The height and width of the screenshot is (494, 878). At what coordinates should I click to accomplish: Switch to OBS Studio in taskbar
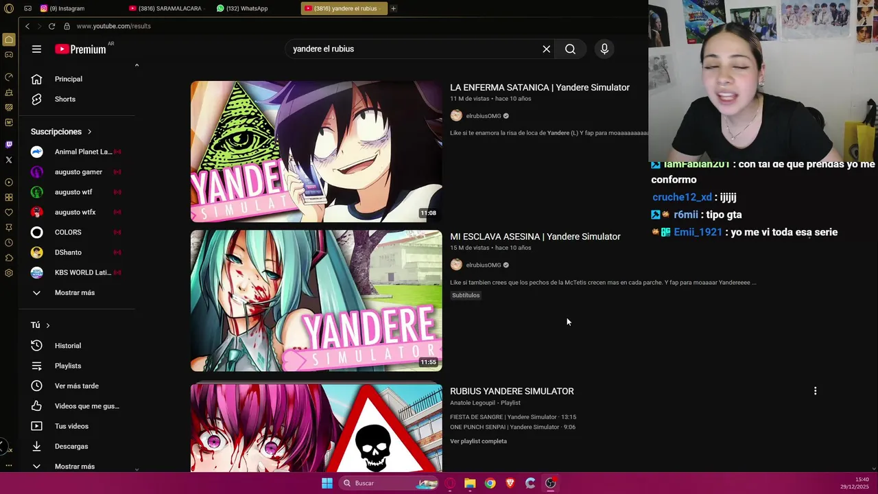[550, 483]
